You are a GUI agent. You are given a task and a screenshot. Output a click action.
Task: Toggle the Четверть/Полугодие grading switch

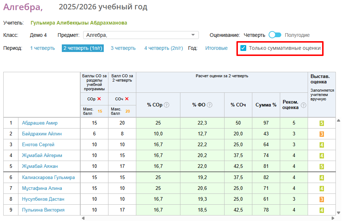coord(275,35)
